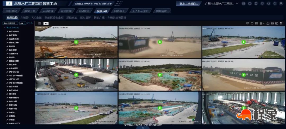
Task: Select camera 施工现场1 in the list
Action: point(13,50)
